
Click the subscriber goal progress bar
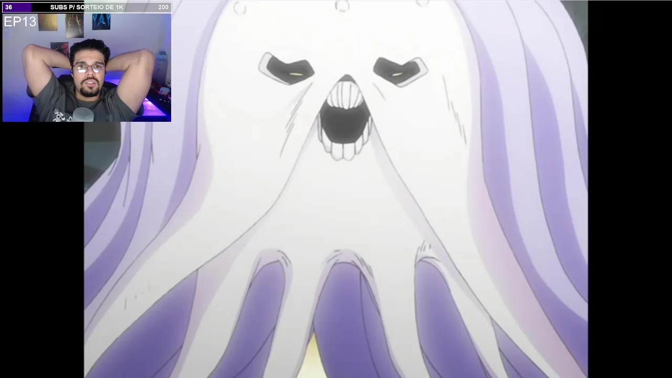click(87, 7)
